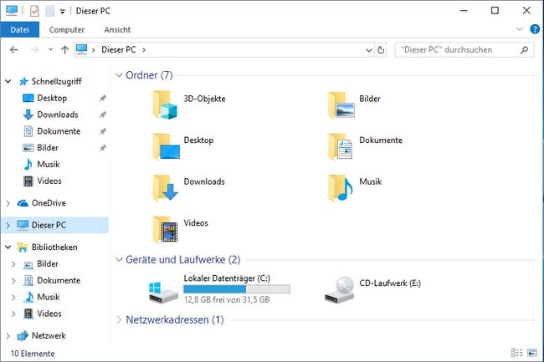The height and width of the screenshot is (362, 544).
Task: Expand Musik under Bibliotheken
Action: coord(13,298)
